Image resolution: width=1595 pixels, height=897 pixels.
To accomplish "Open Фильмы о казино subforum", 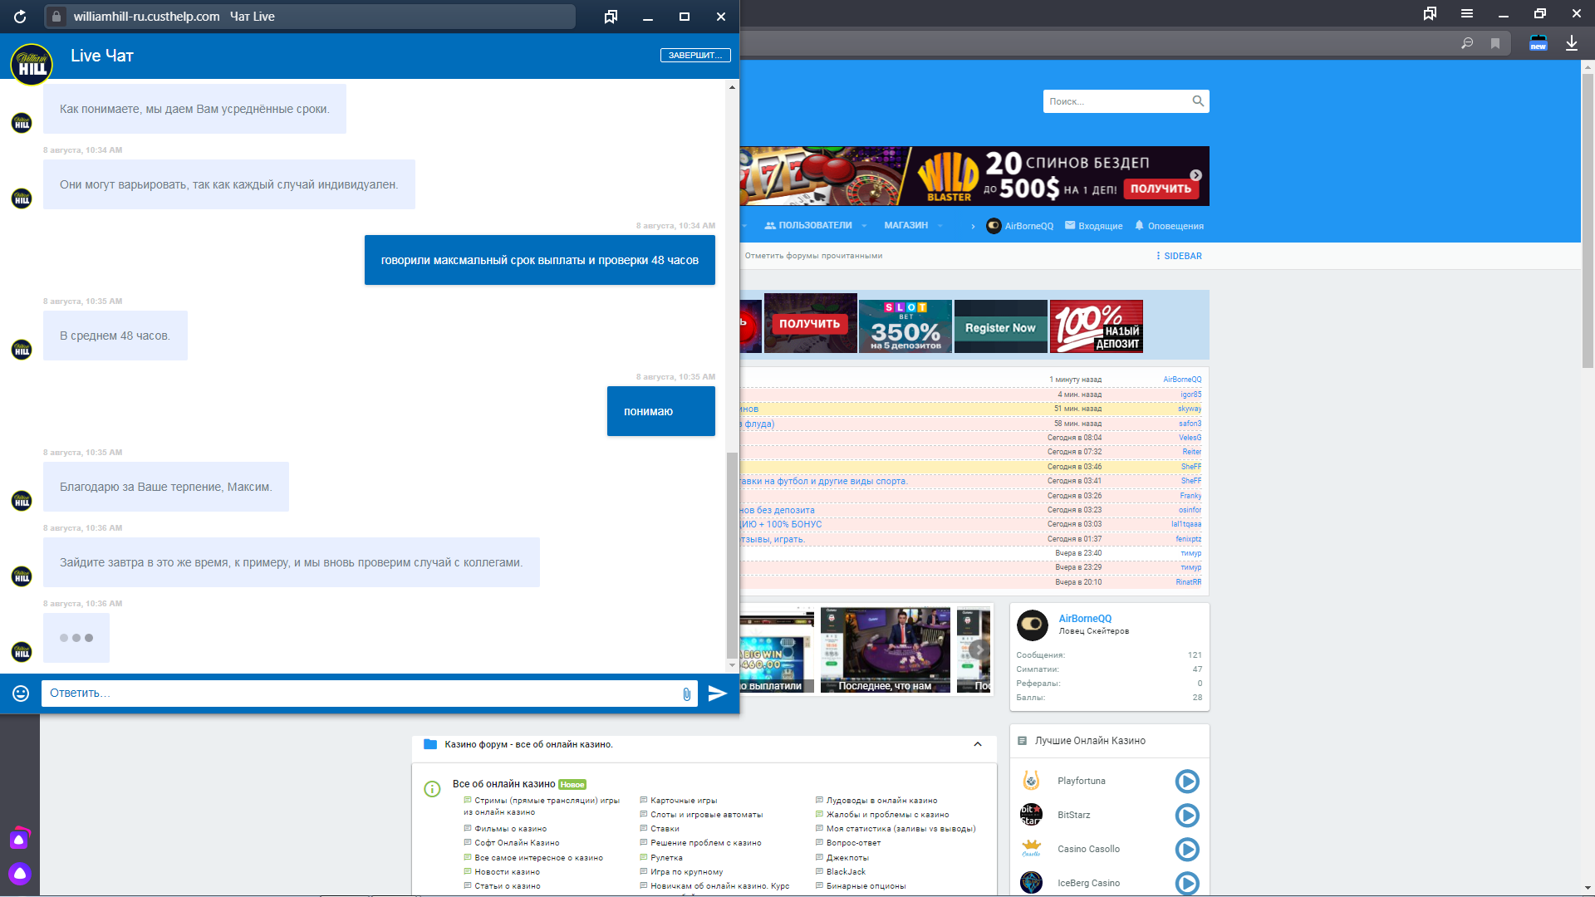I will (510, 829).
